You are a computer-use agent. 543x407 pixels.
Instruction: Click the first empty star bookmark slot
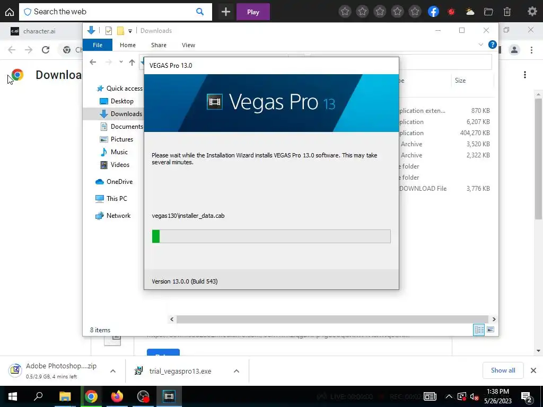(345, 12)
